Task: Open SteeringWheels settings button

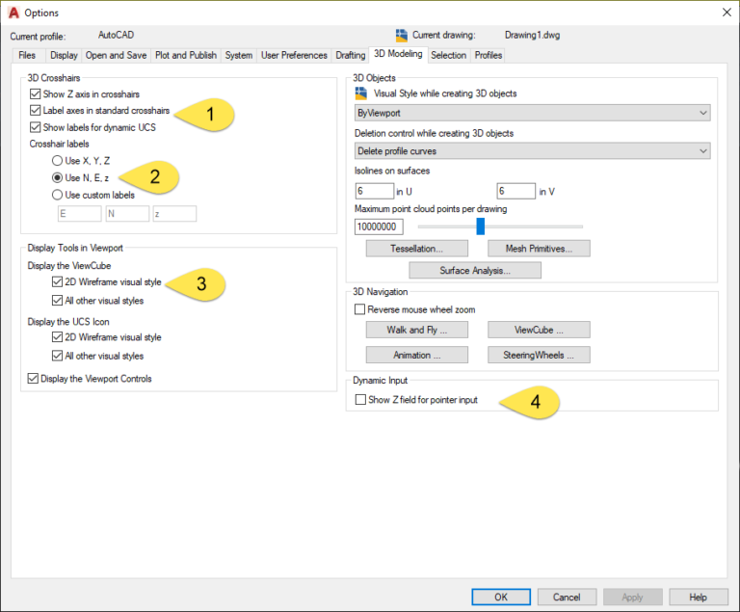Action: click(x=539, y=355)
